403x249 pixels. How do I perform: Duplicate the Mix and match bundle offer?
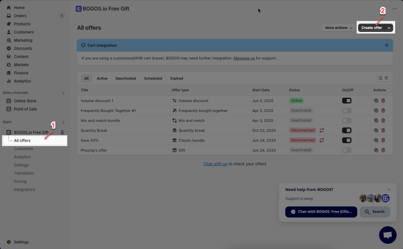[376, 121]
